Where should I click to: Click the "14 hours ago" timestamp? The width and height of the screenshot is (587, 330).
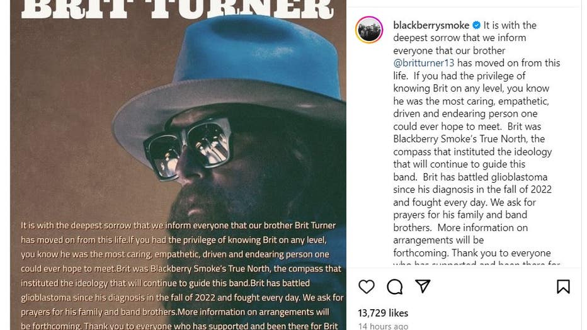(x=383, y=326)
